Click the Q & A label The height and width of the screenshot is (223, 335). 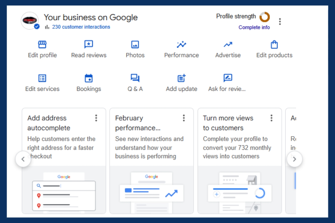pyautogui.click(x=135, y=89)
